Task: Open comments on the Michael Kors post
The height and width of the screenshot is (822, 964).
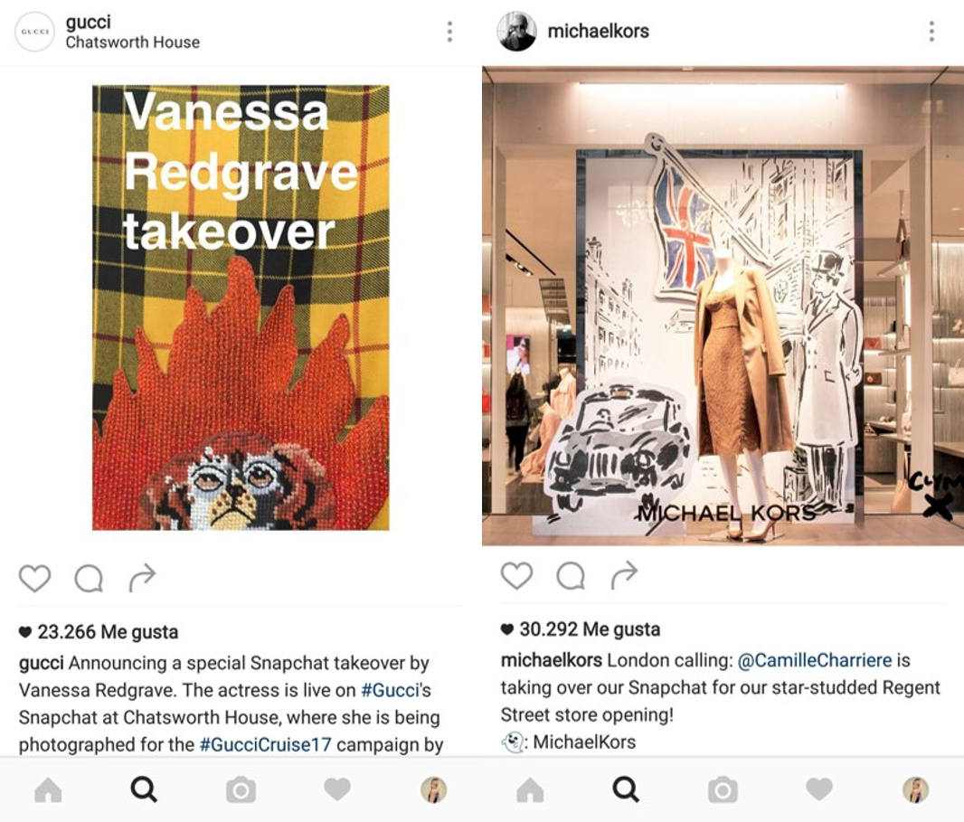Action: click(571, 575)
